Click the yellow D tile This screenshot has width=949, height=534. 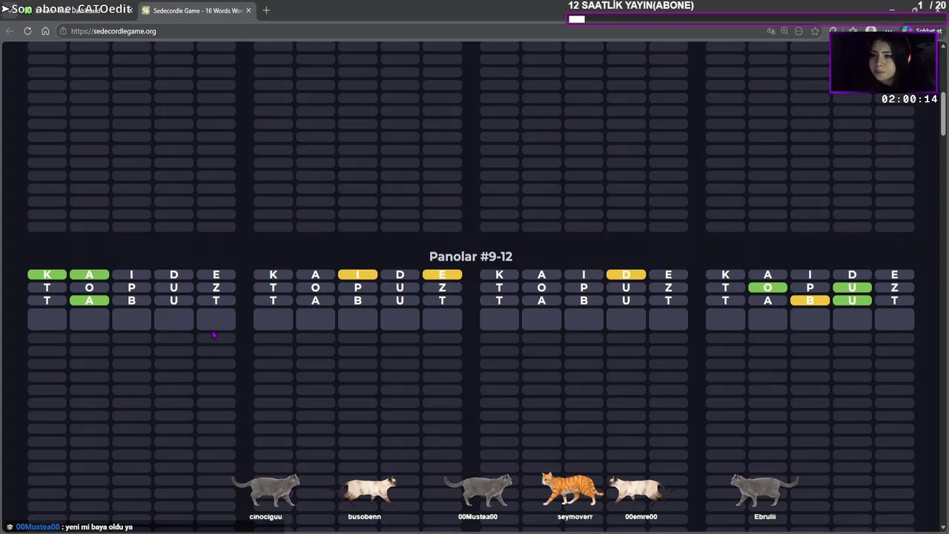626,275
